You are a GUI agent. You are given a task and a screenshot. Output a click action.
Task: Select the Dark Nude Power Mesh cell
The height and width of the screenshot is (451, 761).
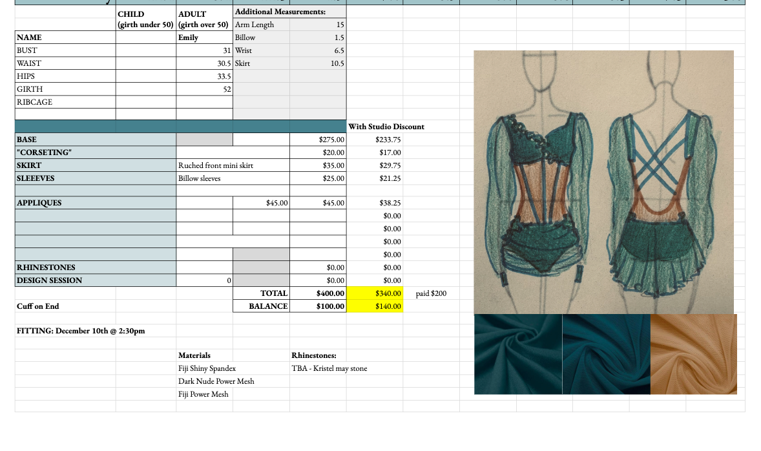pyautogui.click(x=216, y=381)
